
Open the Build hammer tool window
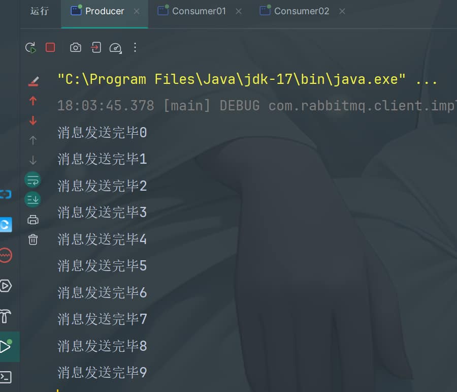(x=6, y=316)
